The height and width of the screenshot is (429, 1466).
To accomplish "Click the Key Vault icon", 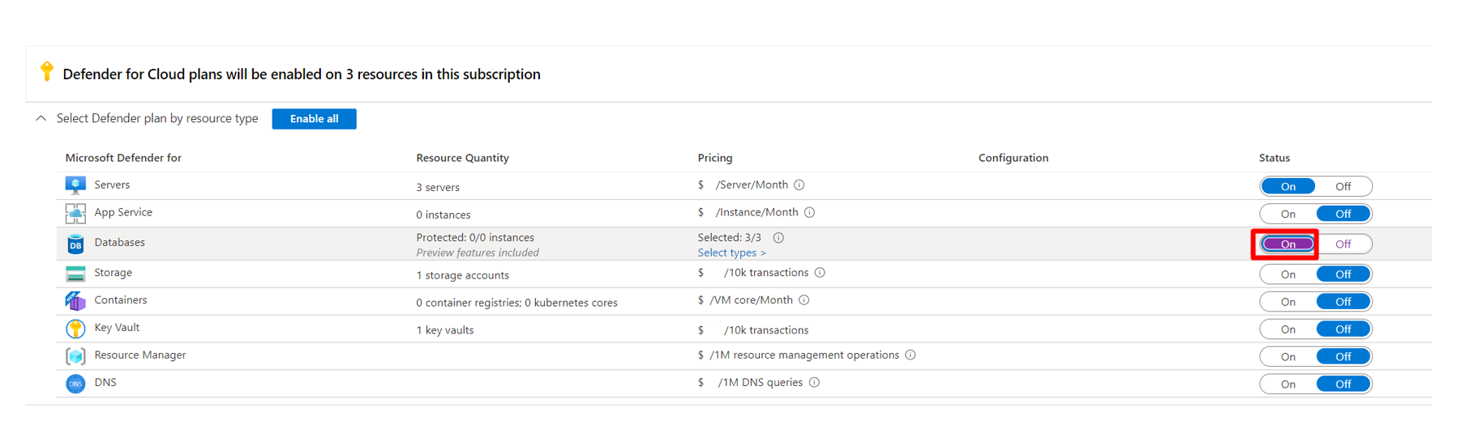I will [x=75, y=329].
